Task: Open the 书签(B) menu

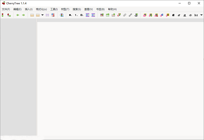Action: point(100,9)
